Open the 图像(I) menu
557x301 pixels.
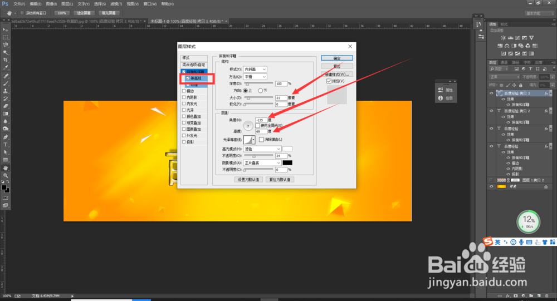(x=51, y=4)
